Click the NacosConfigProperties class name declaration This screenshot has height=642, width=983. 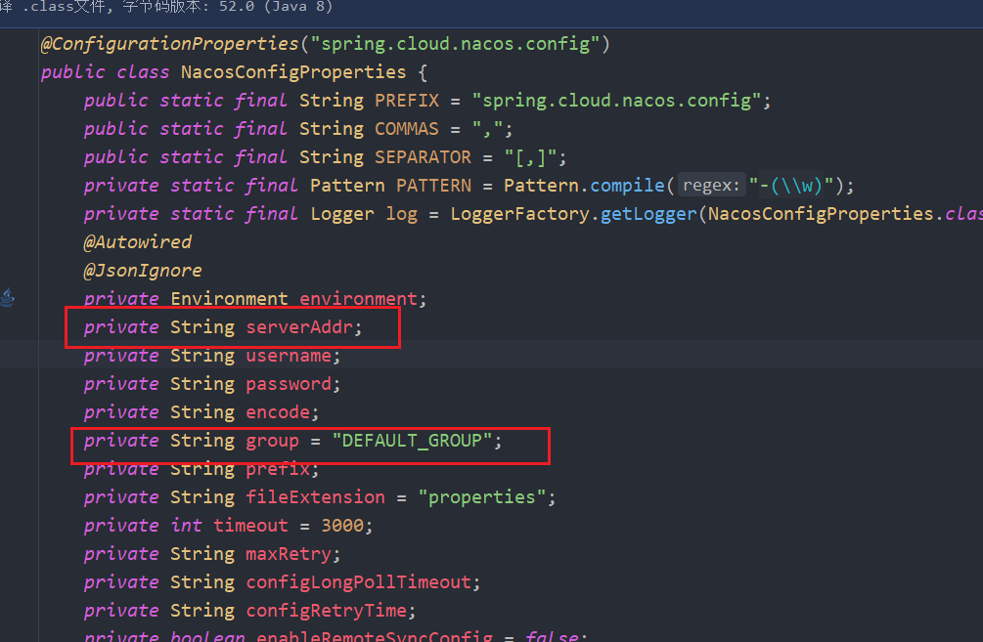point(293,72)
